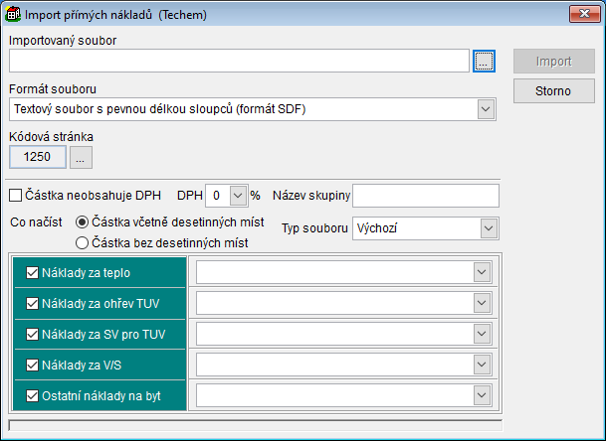This screenshot has height=441, width=606.
Task: Uncheck Náklady za SV pro TUV
Action: [33, 335]
